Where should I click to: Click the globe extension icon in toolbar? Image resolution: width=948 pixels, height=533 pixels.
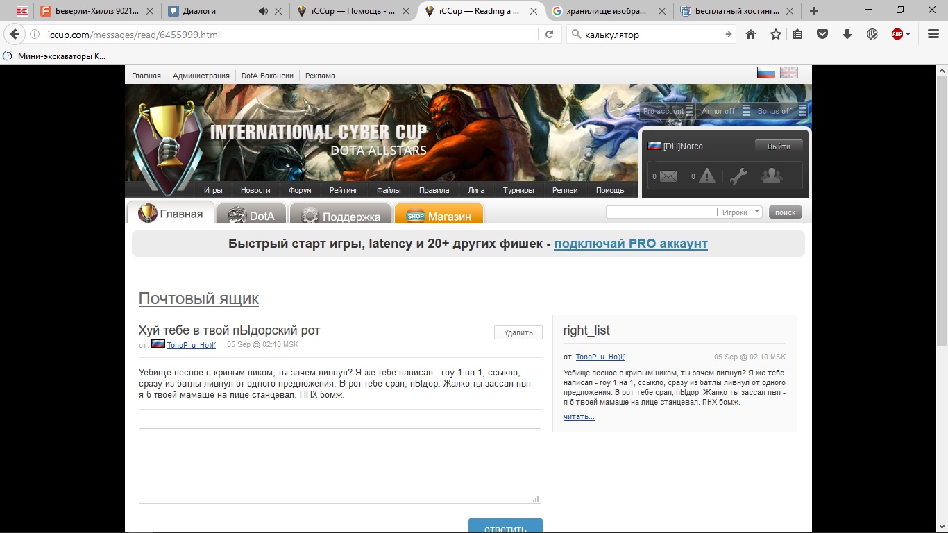(x=872, y=34)
